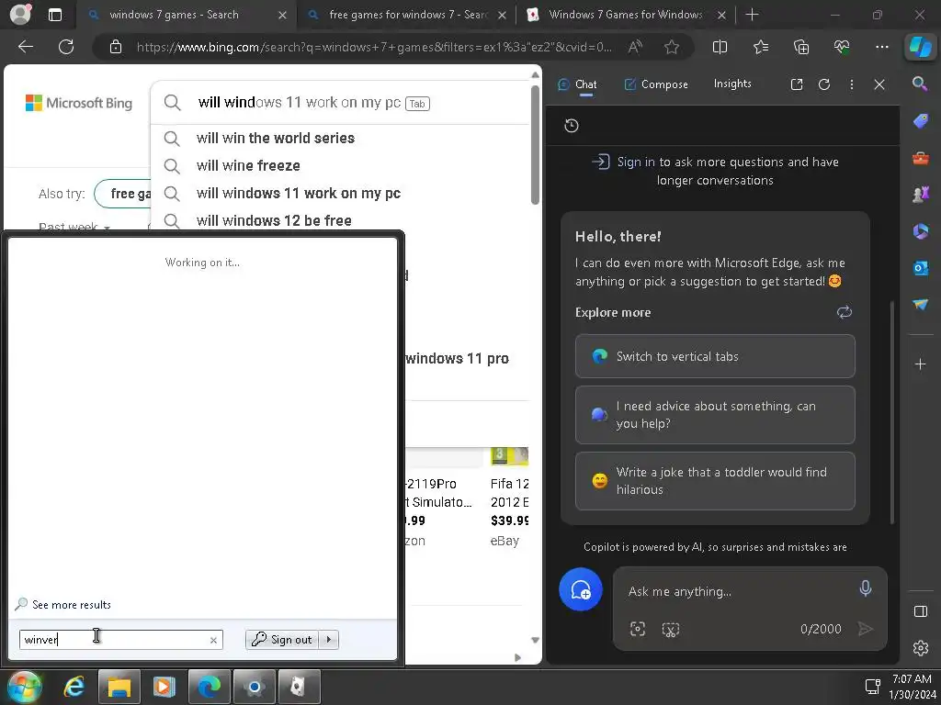Go back to previous page

26,47
